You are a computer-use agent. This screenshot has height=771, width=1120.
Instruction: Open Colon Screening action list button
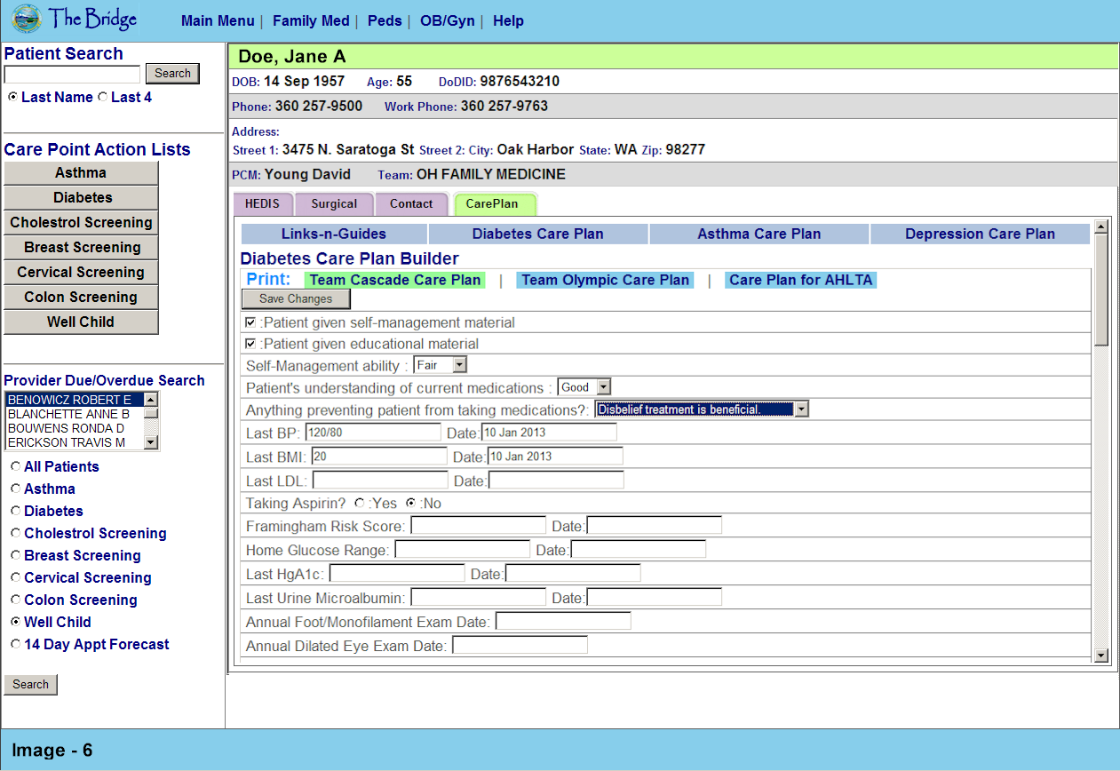(x=81, y=298)
